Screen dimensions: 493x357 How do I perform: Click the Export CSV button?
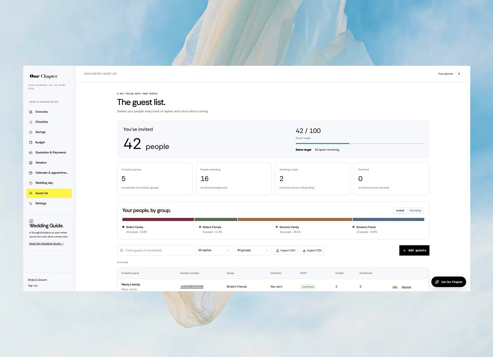(312, 250)
